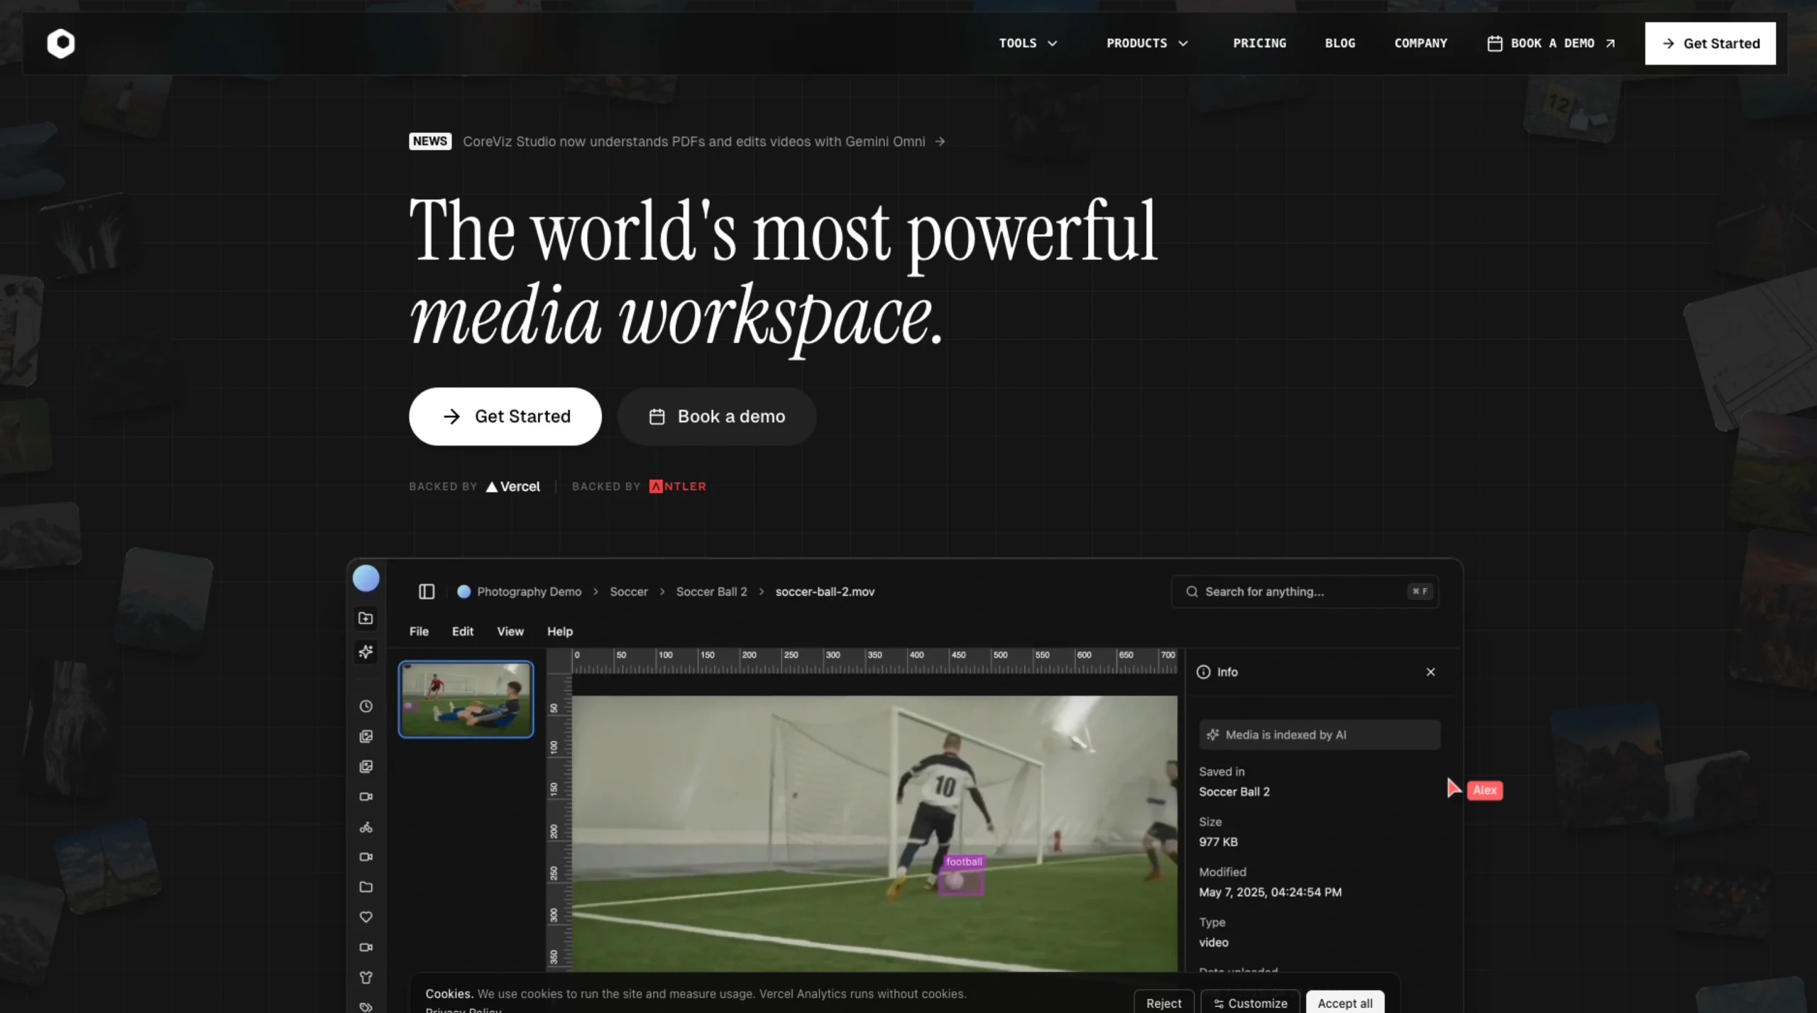Open the Company page
This screenshot has height=1013, width=1817.
[x=1420, y=43]
